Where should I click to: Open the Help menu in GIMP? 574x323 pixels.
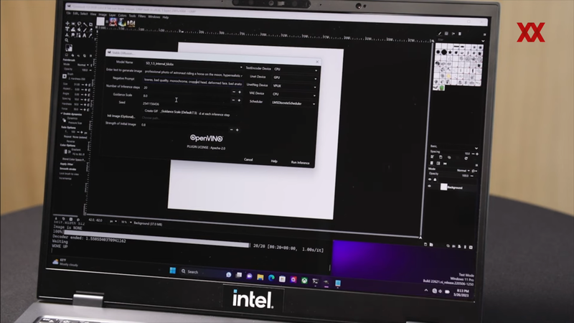[x=166, y=17]
